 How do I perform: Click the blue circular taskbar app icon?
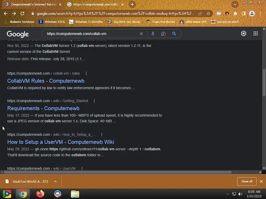[x=58, y=194]
